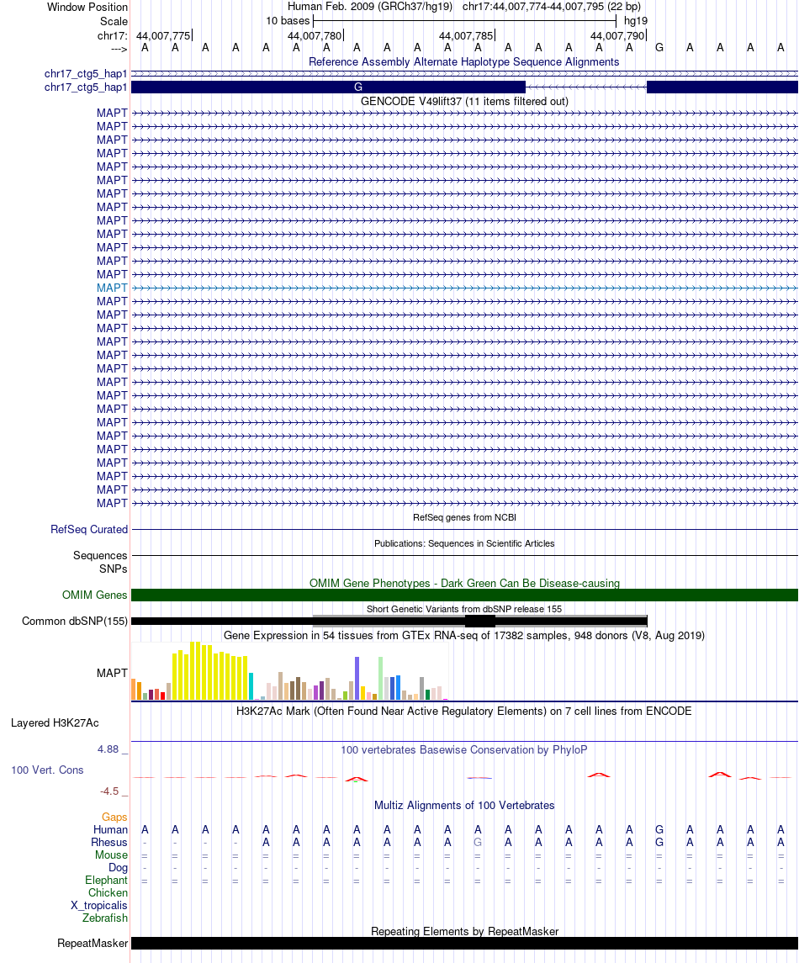799x963 pixels.
Task: Click the G mismatch in chr17_ctg5_hap1 block
Action: coord(358,87)
